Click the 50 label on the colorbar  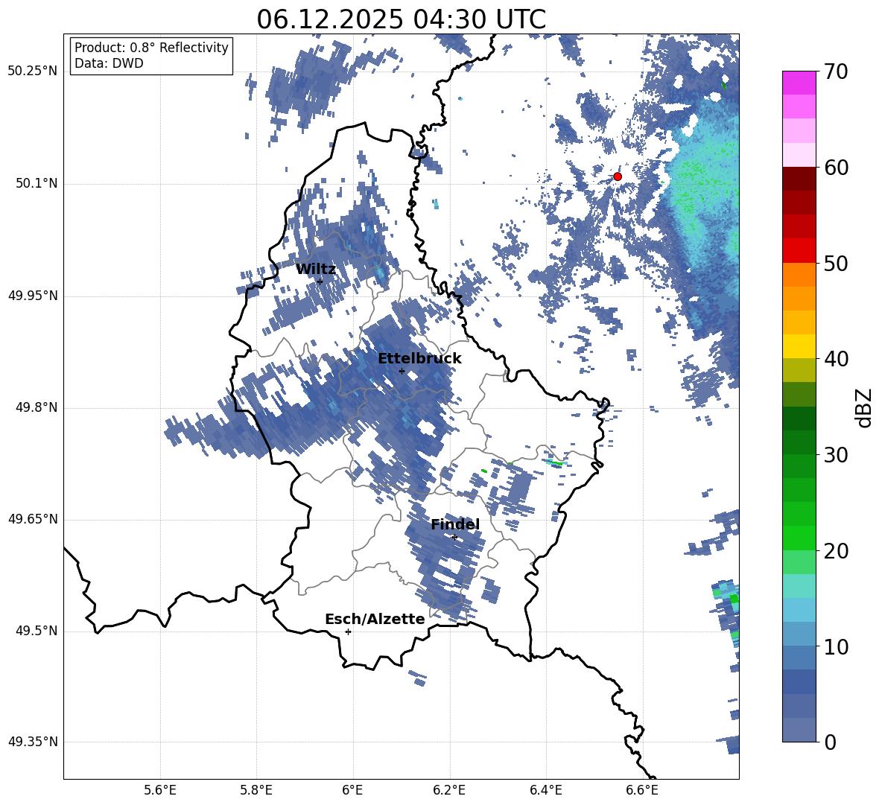(836, 263)
